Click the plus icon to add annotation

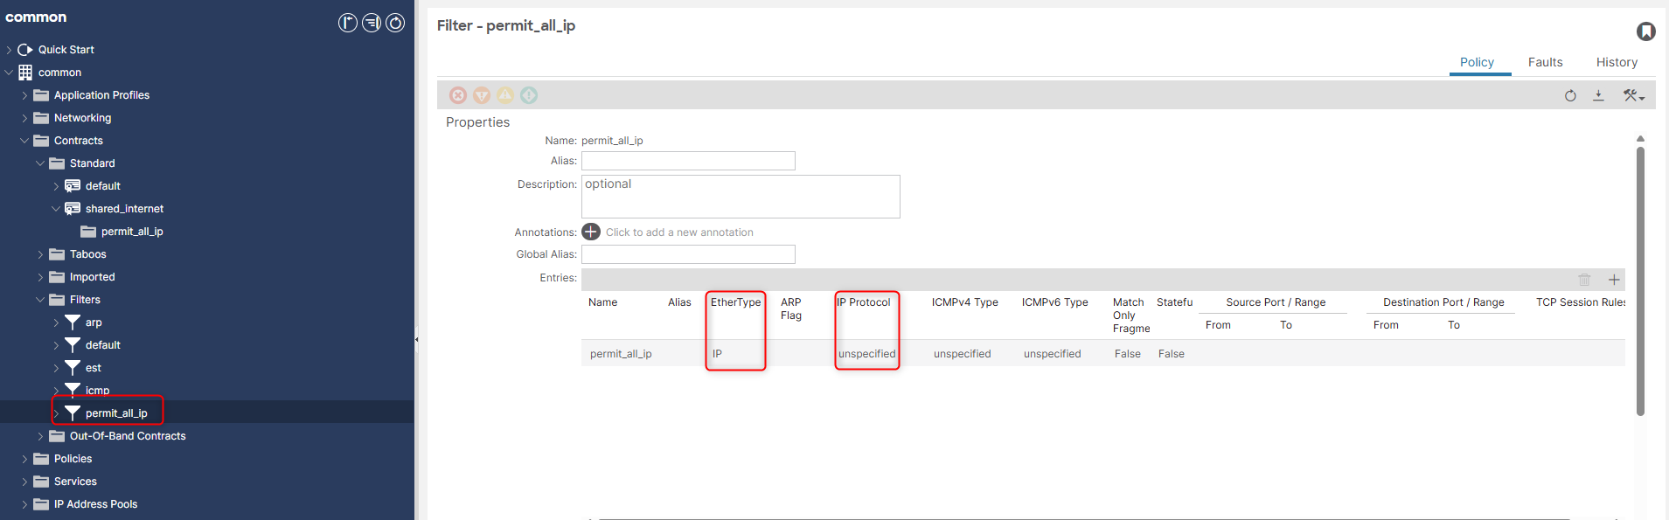[591, 232]
